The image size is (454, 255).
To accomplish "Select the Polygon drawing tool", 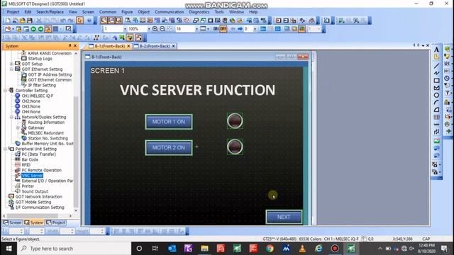I will point(437,88).
